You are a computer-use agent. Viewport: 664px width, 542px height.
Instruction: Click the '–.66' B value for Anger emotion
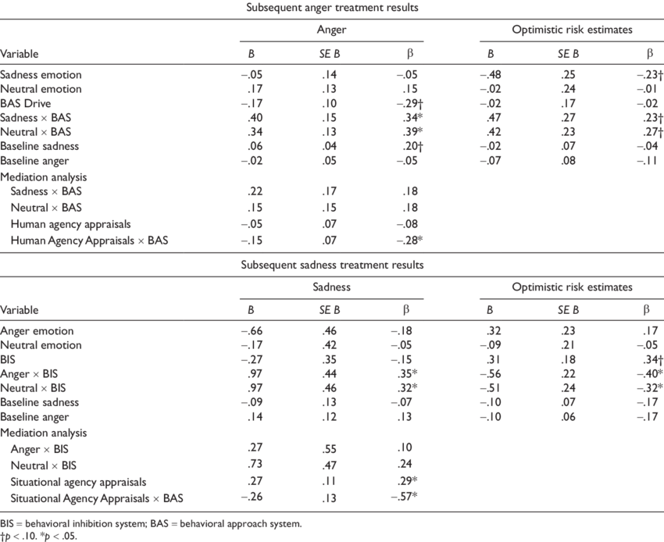252,331
